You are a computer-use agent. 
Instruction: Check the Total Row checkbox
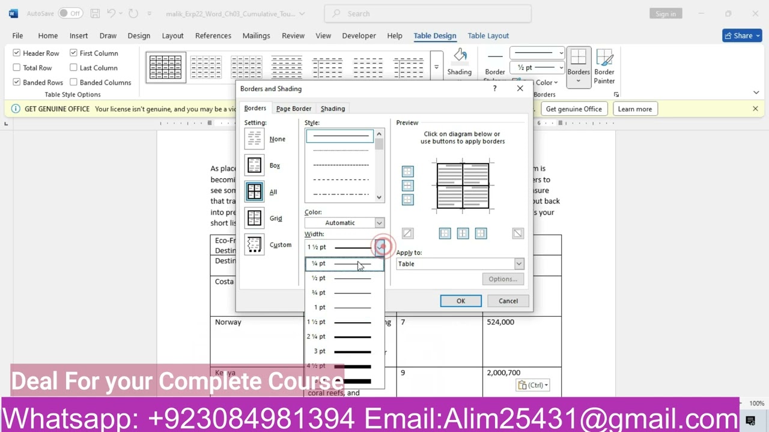[17, 68]
